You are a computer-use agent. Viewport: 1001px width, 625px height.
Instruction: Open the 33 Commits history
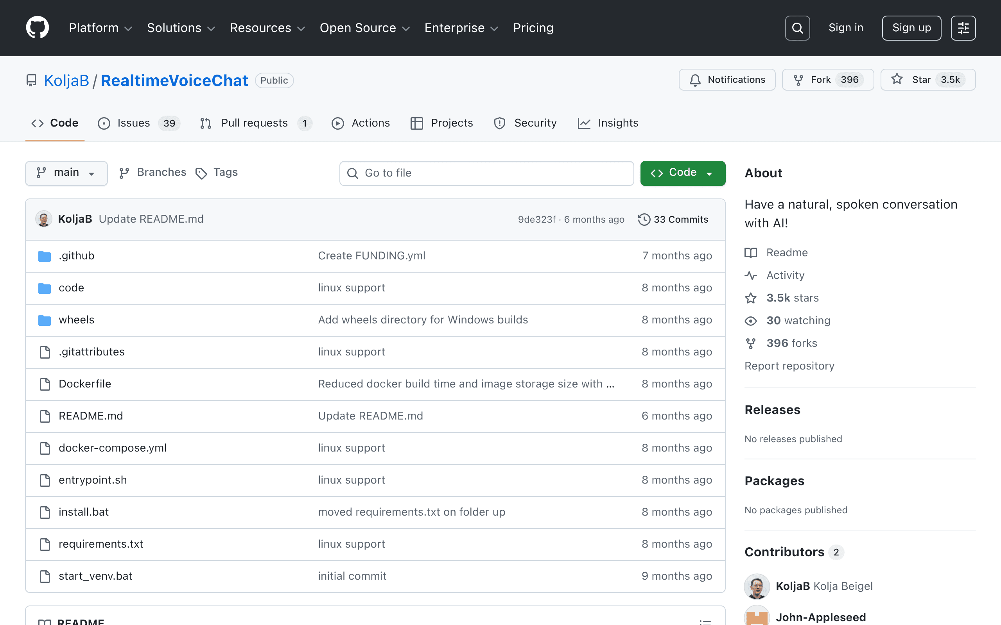[673, 220]
